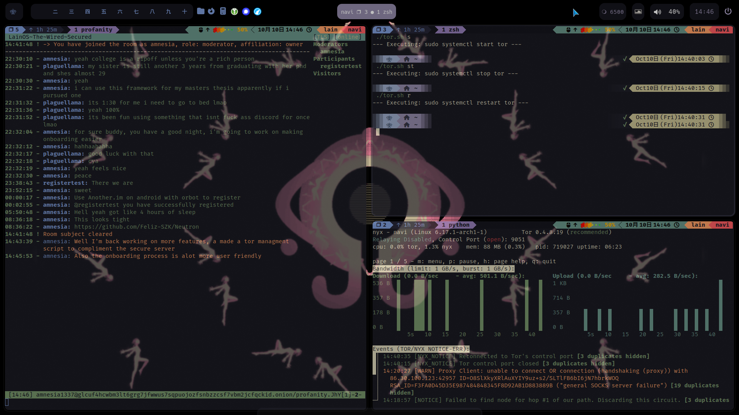Open the calculator app icon
This screenshot has width=739, height=415.
tap(223, 11)
